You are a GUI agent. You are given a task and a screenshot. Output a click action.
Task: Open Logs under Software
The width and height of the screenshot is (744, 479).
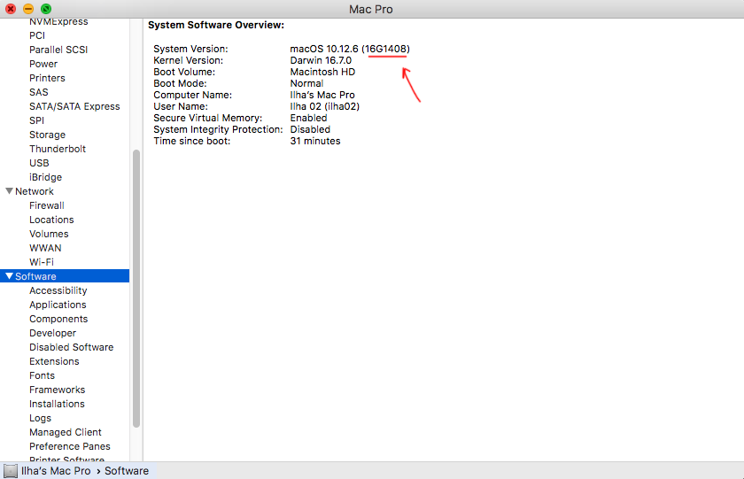pyautogui.click(x=40, y=418)
